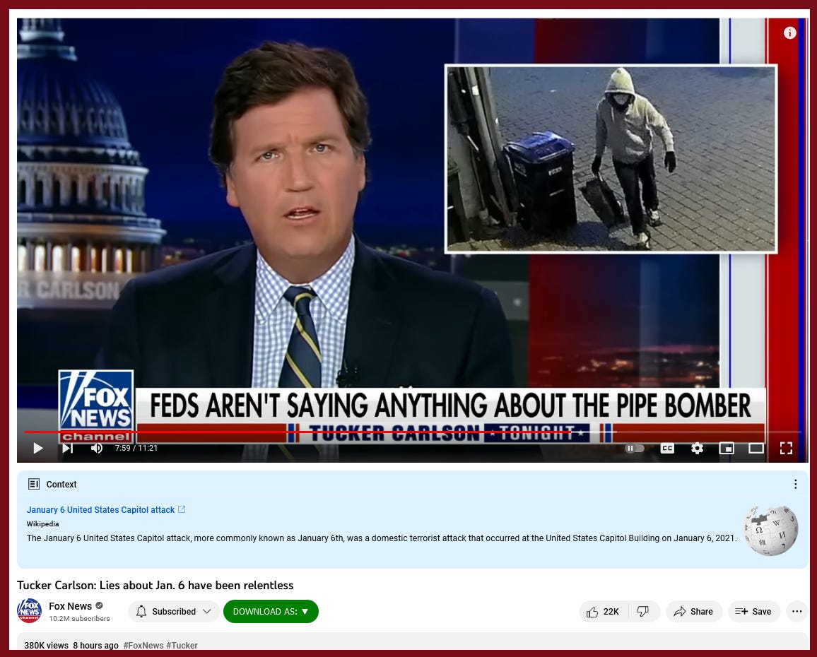Enable theater mode

(x=756, y=448)
